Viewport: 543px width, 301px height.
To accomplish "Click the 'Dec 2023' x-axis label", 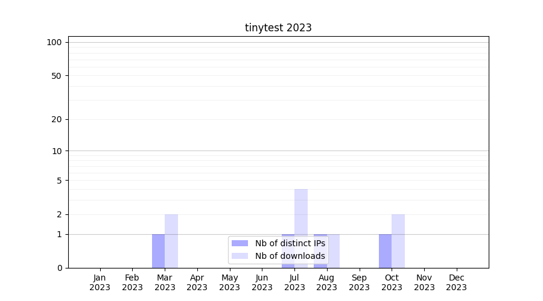I will coord(456,282).
